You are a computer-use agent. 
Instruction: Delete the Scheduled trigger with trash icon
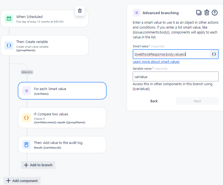click(x=80, y=11)
